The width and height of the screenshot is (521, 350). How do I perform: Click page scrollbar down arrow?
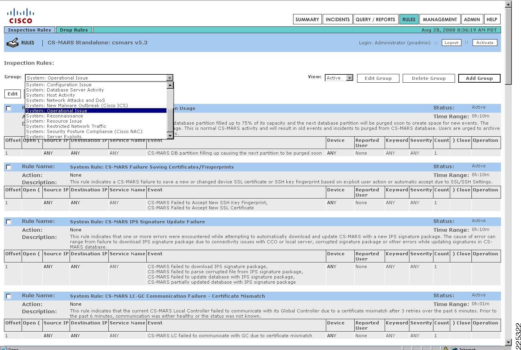coord(508,342)
